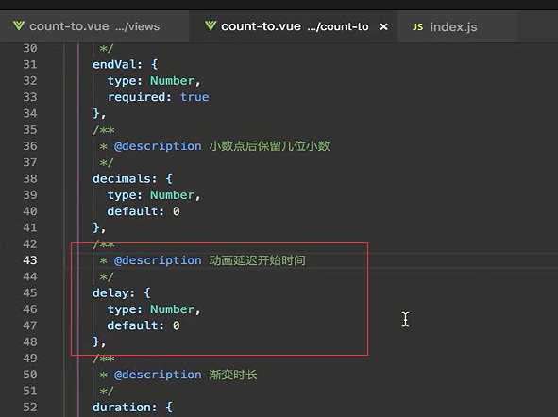
Task: Click the Number type under decimals
Action: (x=172, y=194)
